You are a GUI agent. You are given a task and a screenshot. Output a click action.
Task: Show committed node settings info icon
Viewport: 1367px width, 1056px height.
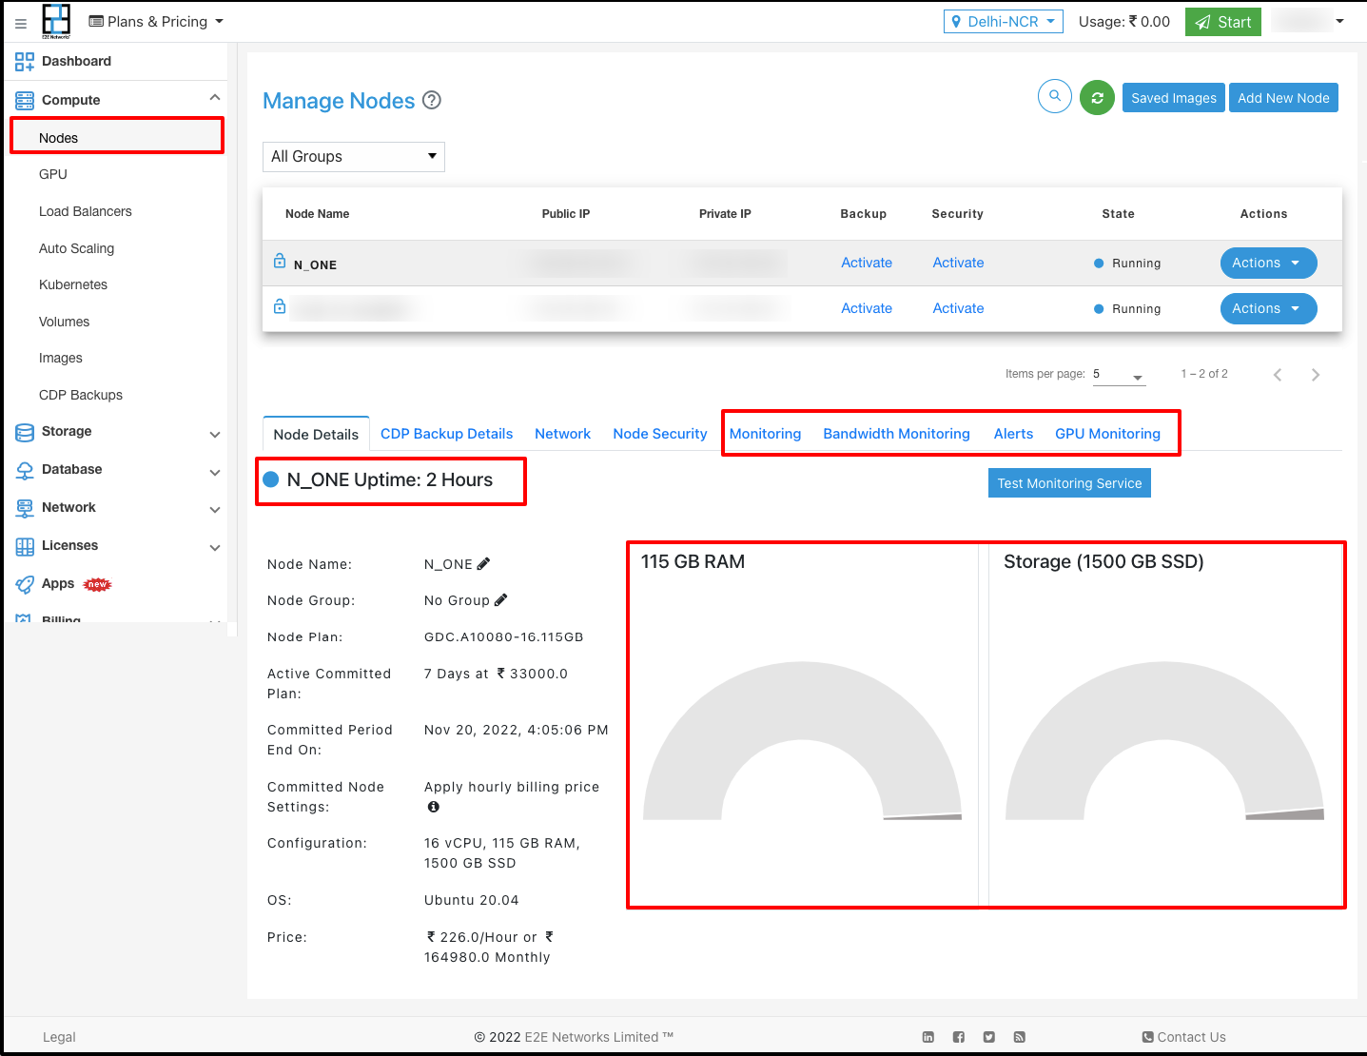434,807
